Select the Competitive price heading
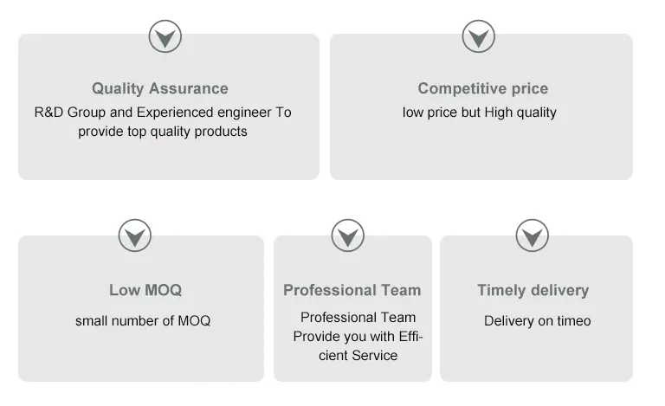Screen dimensions: 665x406 coord(482,88)
